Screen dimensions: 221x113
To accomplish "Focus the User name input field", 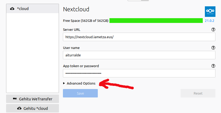I will pos(139,55).
